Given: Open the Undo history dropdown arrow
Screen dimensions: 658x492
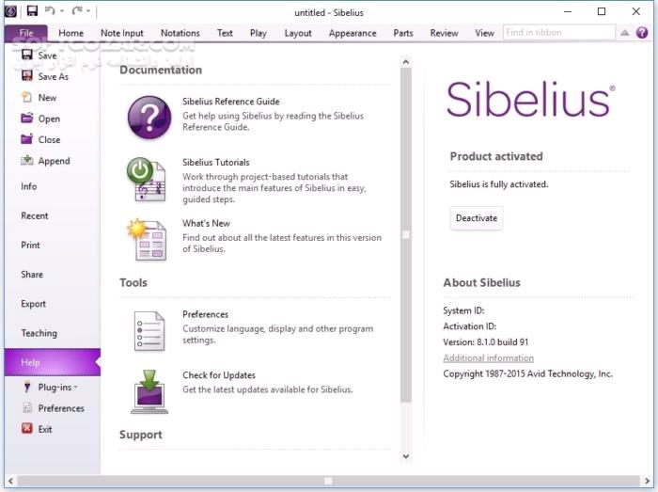Looking at the screenshot, I should point(62,11).
